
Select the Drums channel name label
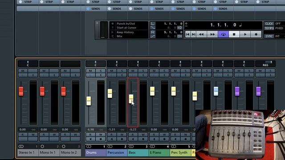(96, 152)
